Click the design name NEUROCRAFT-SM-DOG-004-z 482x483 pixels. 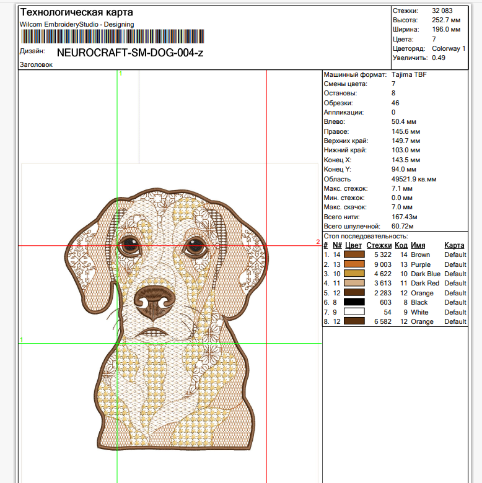[130, 53]
